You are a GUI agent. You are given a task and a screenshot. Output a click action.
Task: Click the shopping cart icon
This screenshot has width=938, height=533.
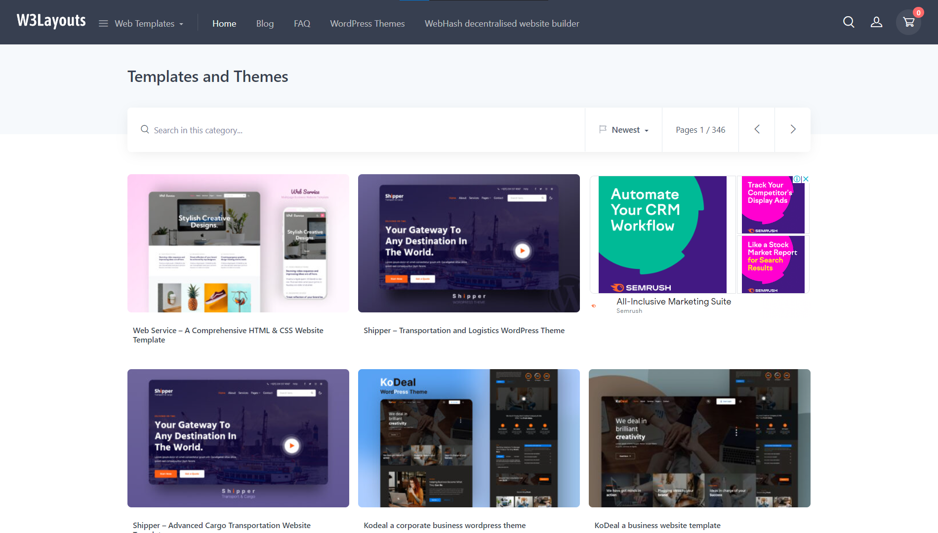(x=909, y=22)
